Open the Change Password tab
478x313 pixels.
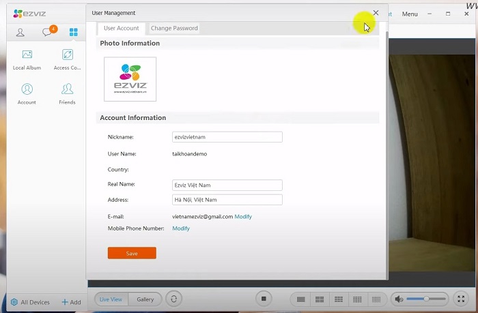pyautogui.click(x=174, y=29)
